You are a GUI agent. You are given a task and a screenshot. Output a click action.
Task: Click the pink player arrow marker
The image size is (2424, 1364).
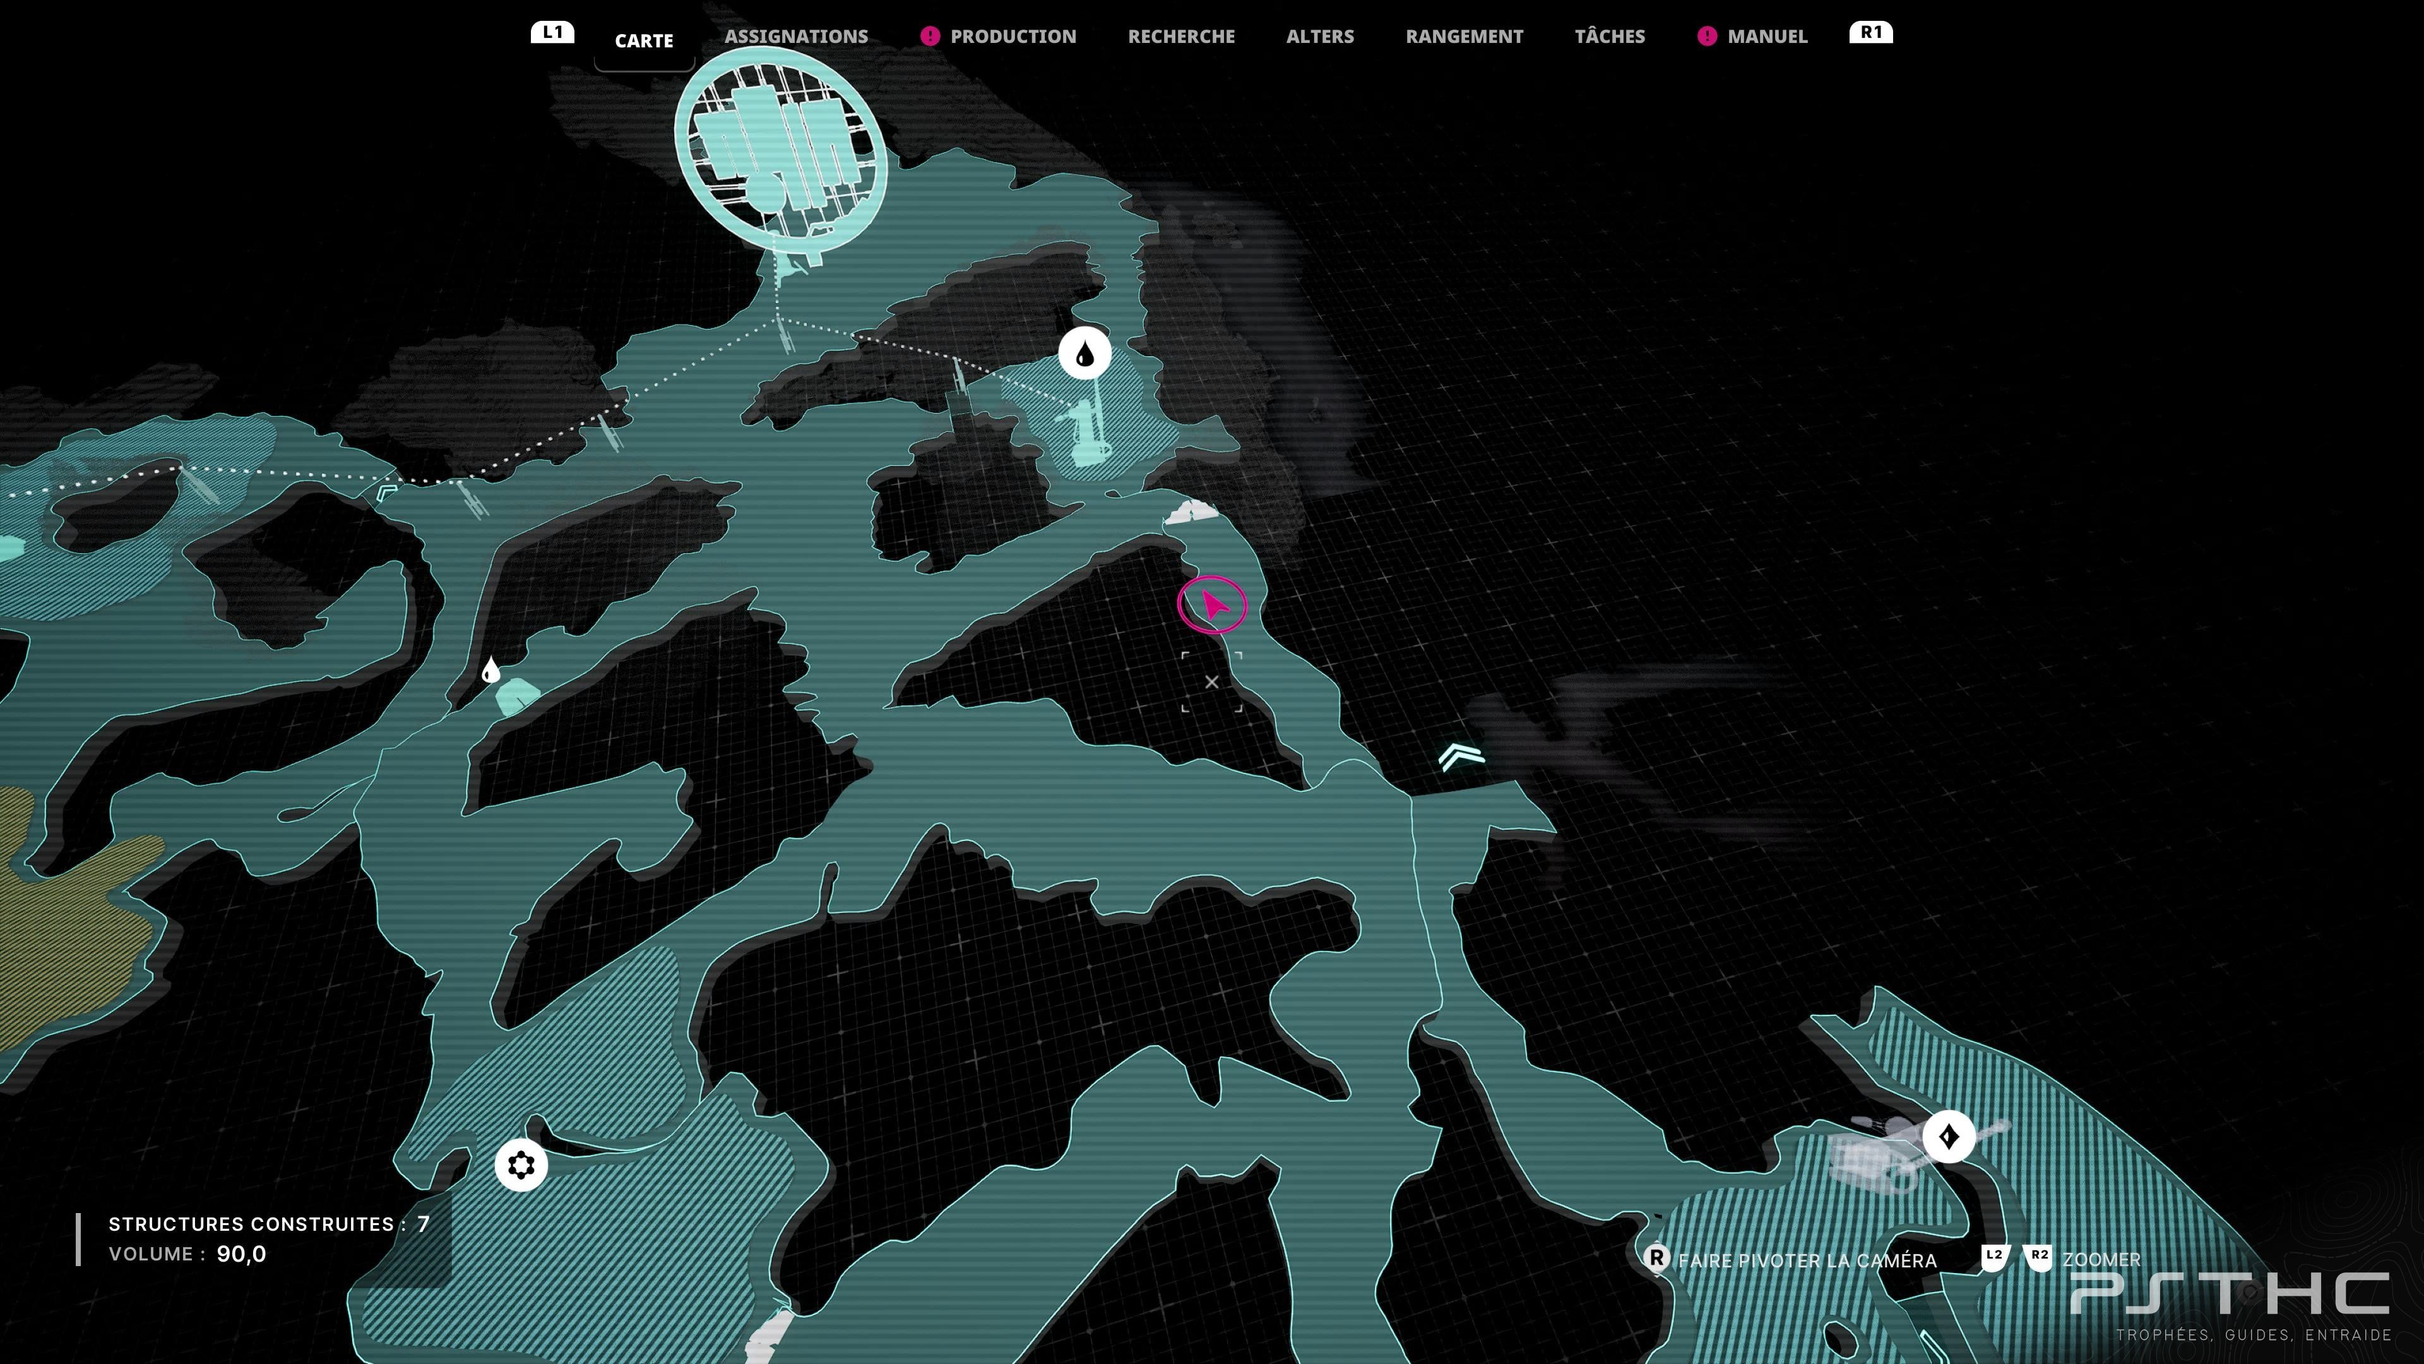[x=1212, y=606]
